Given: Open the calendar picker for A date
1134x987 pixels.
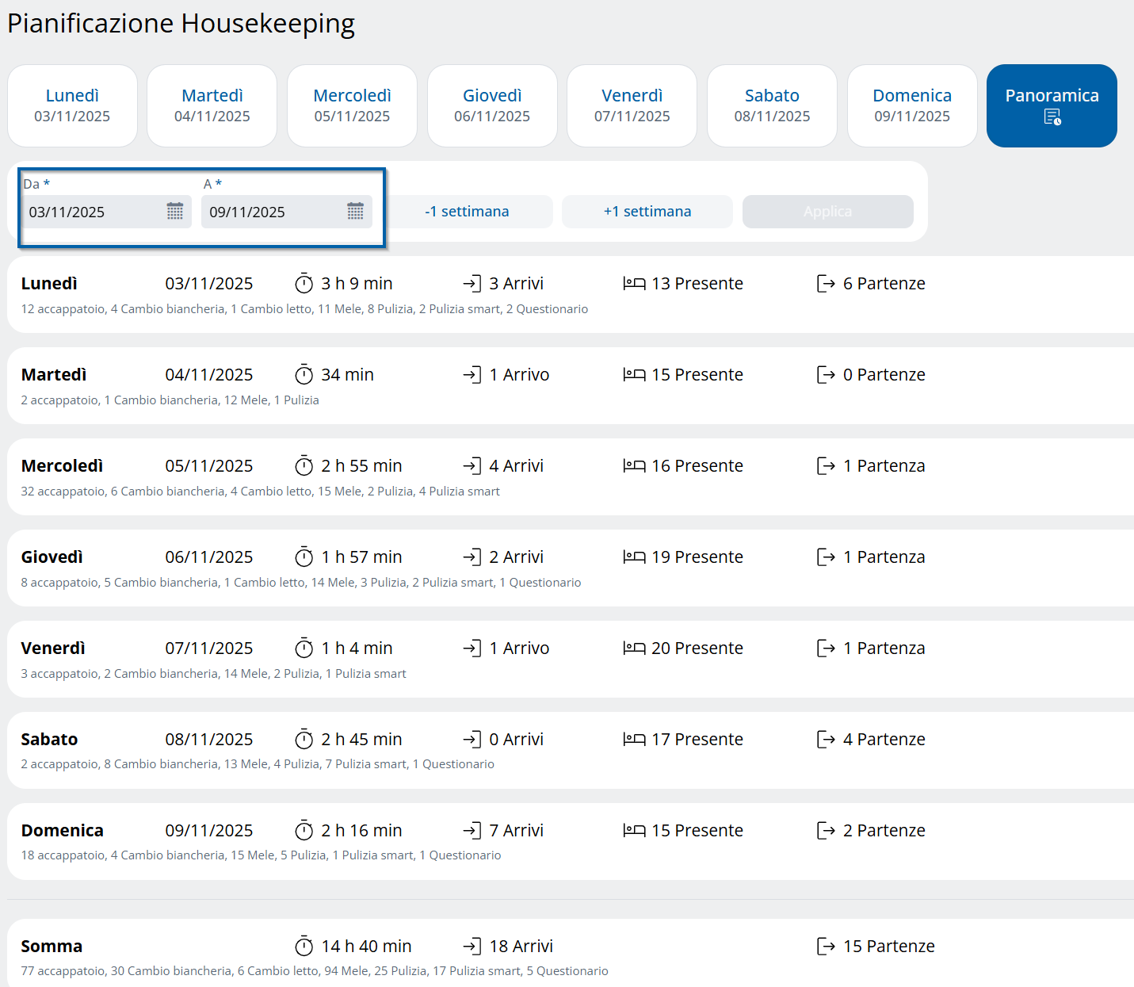Looking at the screenshot, I should tap(355, 212).
